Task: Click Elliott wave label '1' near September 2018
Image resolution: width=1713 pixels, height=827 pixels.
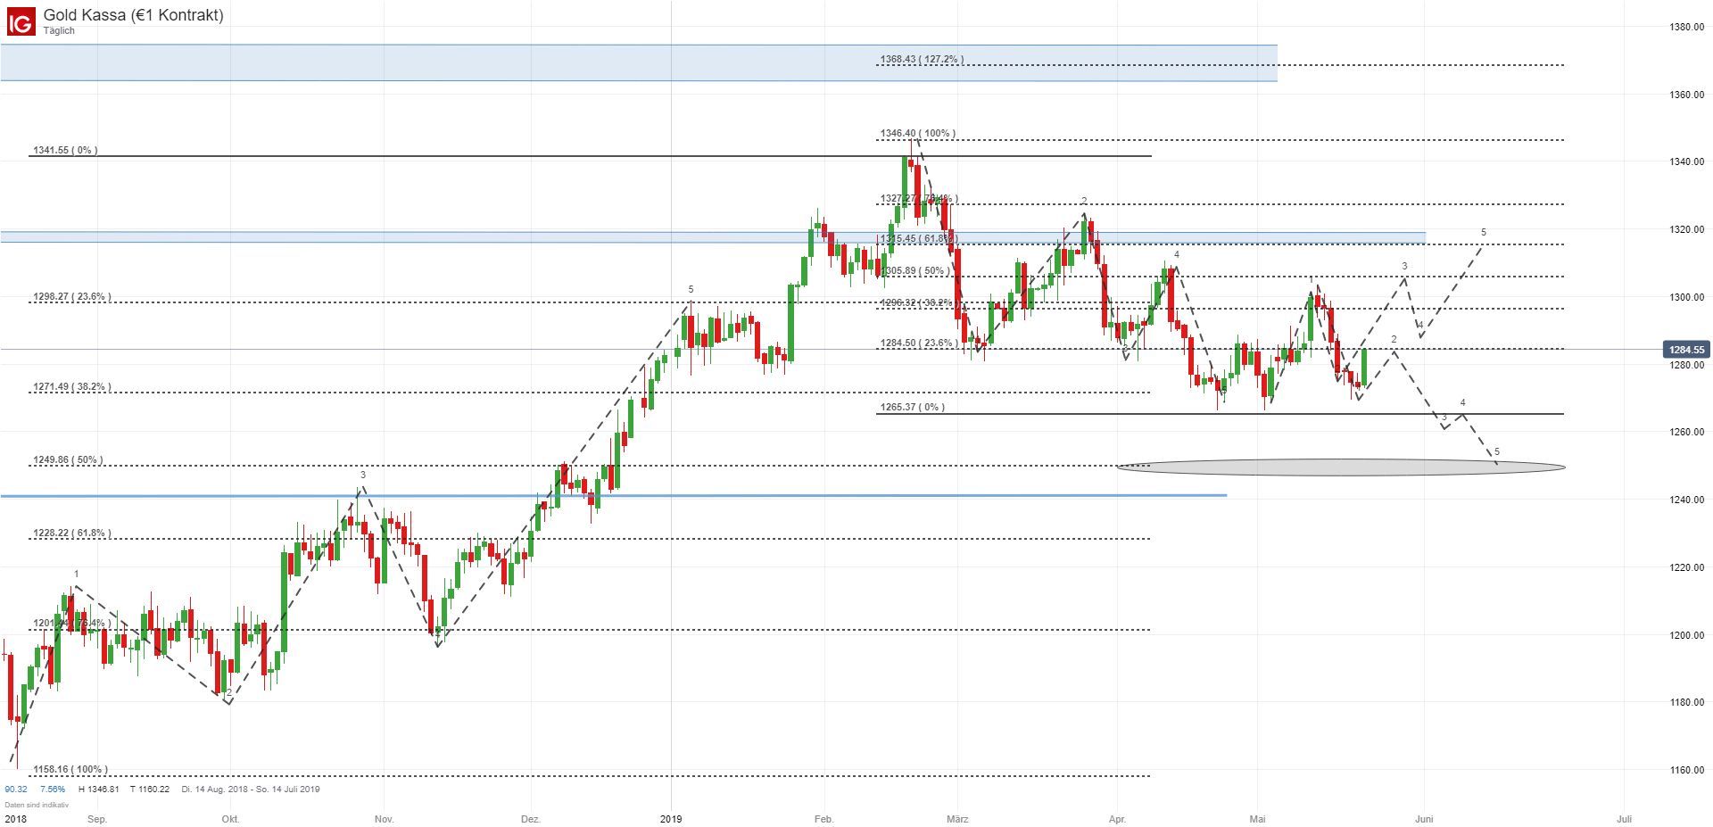Action: (x=77, y=575)
